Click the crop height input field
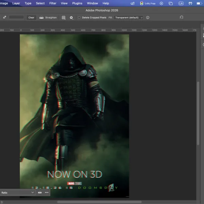This screenshot has height=204, width=204. (17, 17)
